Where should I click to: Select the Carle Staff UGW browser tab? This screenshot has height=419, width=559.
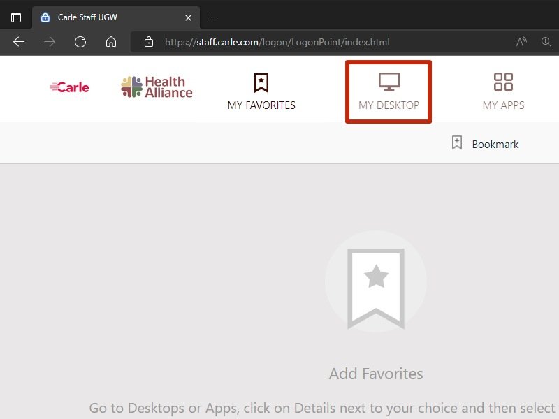(x=105, y=17)
